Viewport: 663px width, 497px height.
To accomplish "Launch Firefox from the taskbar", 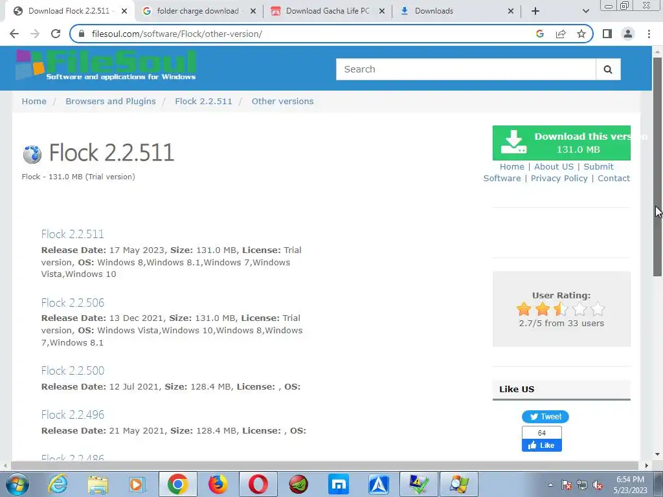I will click(218, 484).
